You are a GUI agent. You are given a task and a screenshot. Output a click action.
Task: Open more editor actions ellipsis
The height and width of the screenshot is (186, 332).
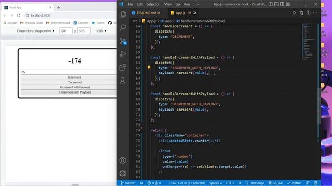point(315,13)
